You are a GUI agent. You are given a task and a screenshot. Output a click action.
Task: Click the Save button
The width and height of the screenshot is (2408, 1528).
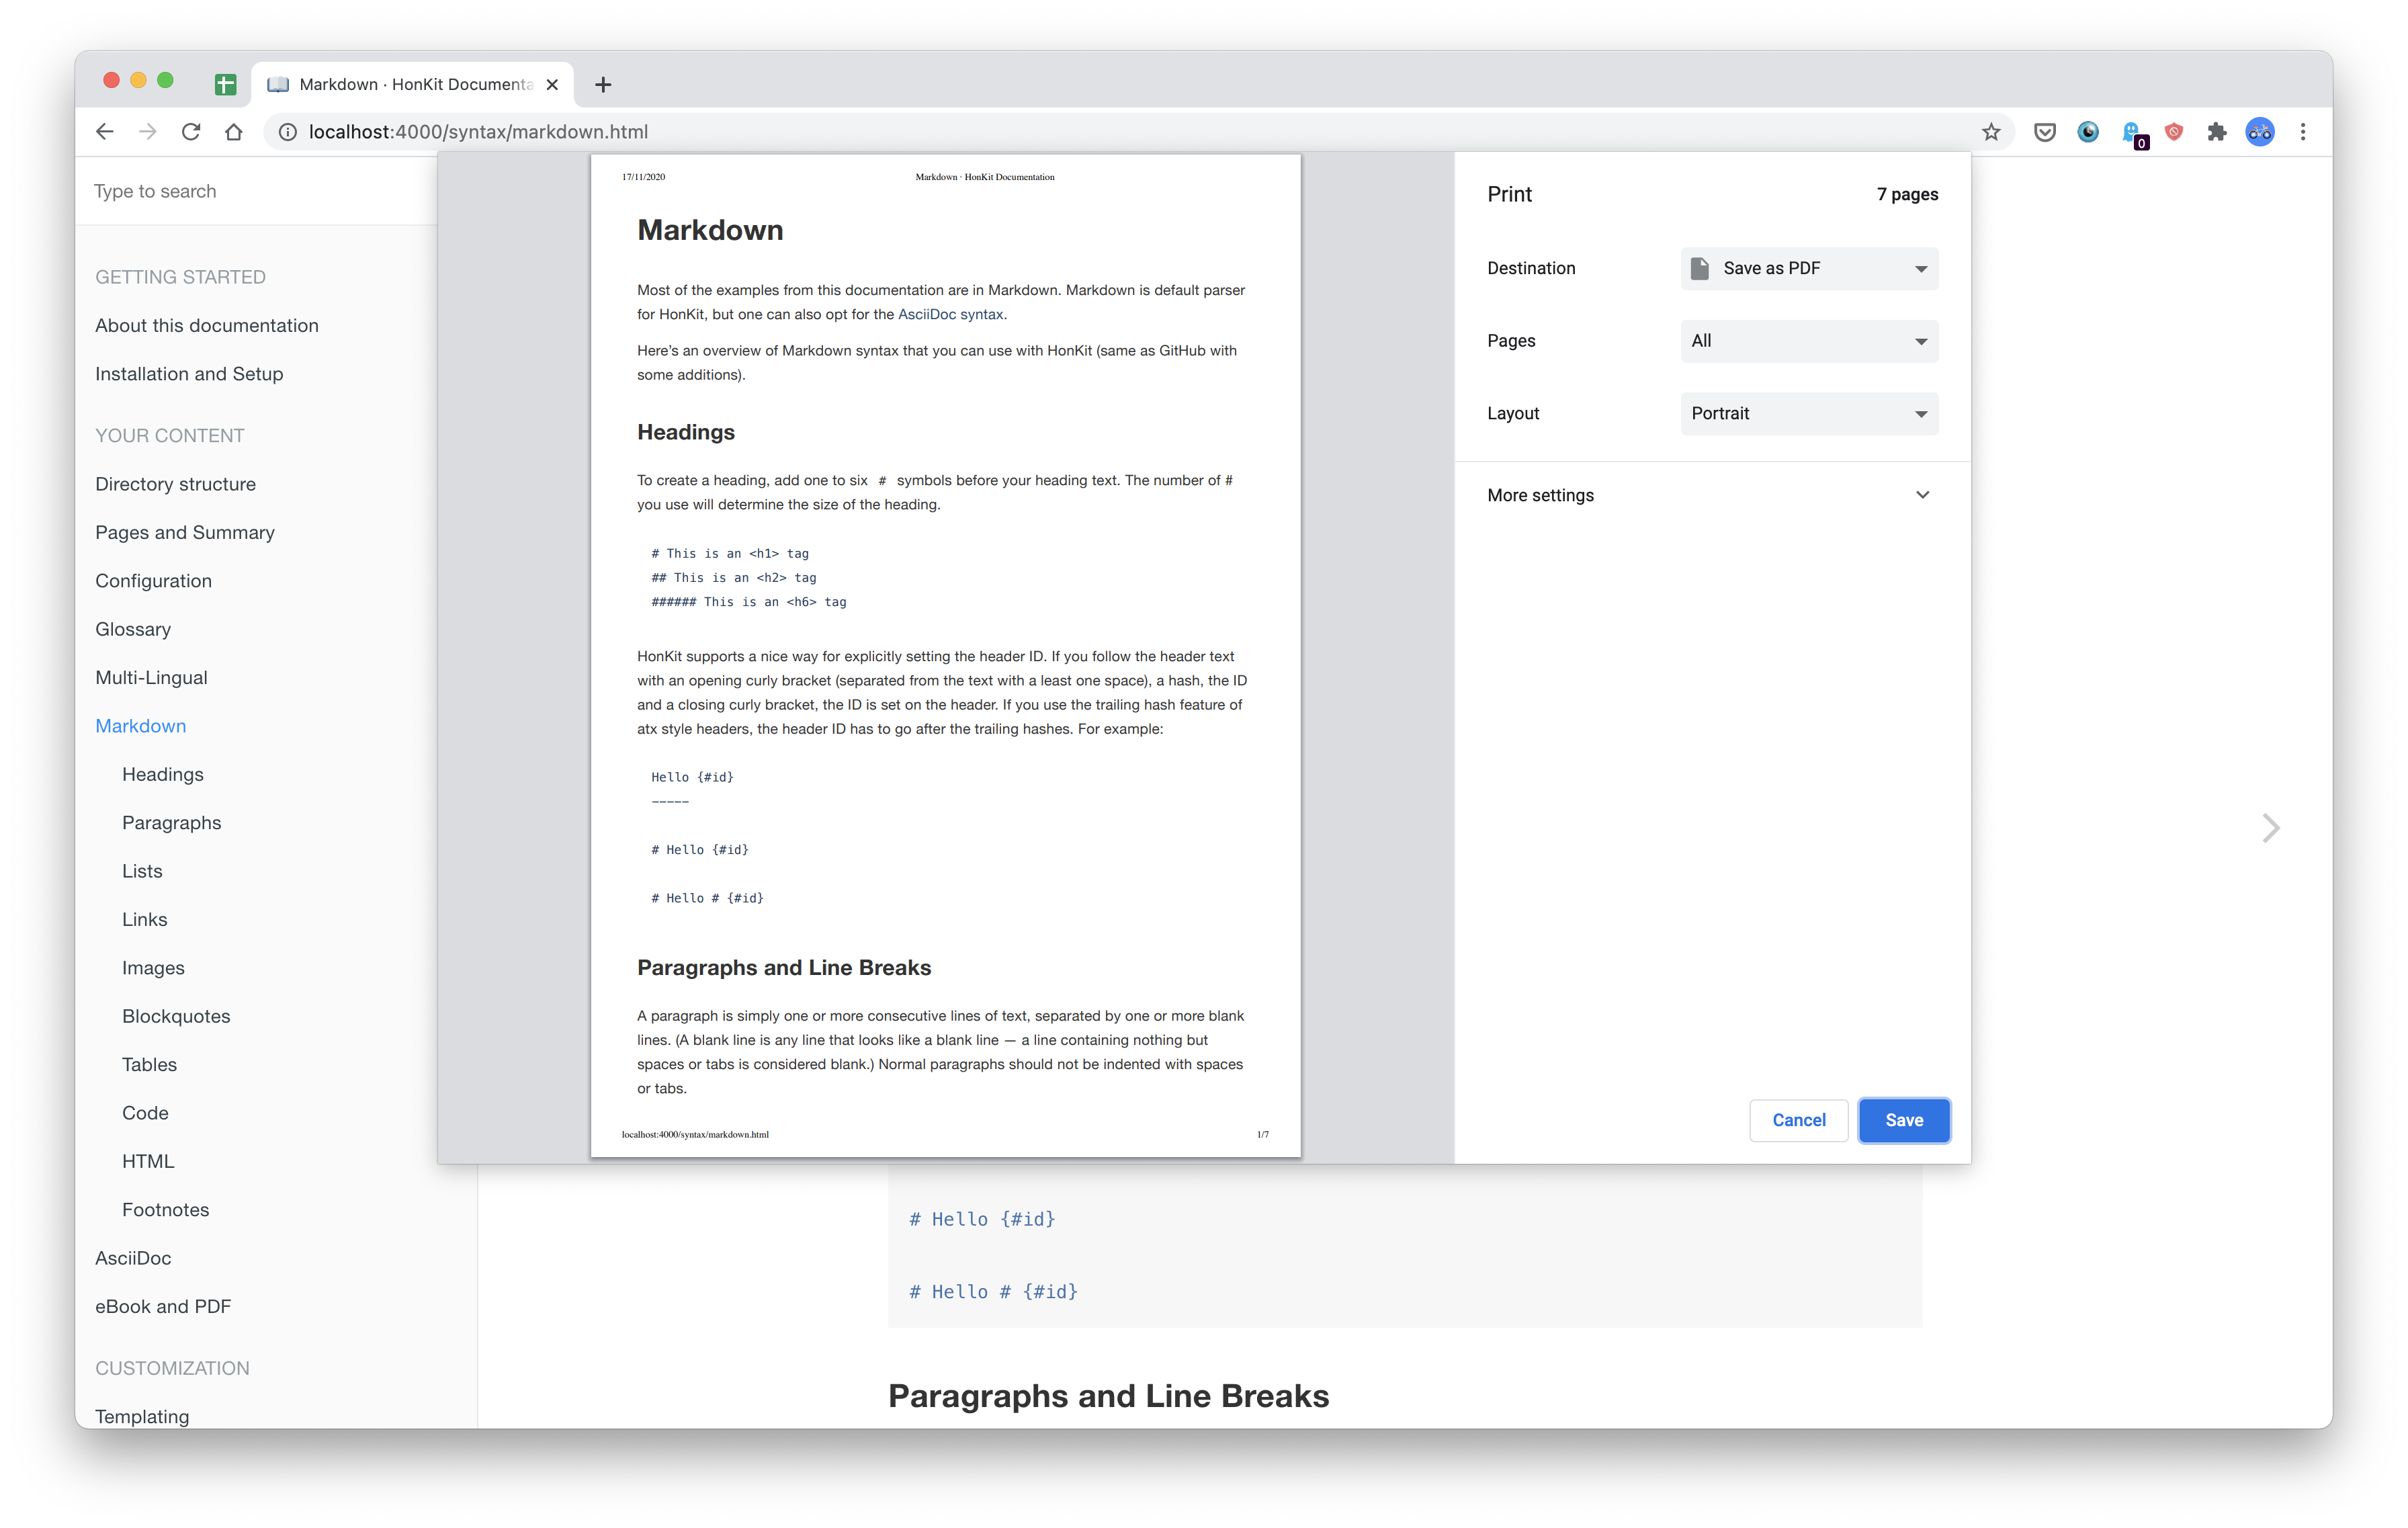tap(1903, 1120)
